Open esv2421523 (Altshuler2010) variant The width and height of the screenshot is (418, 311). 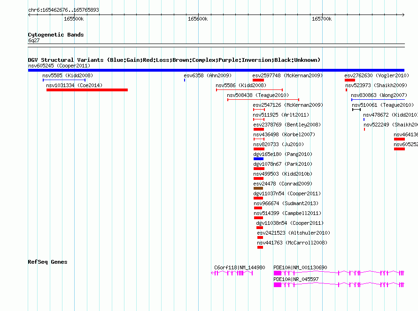(x=294, y=233)
